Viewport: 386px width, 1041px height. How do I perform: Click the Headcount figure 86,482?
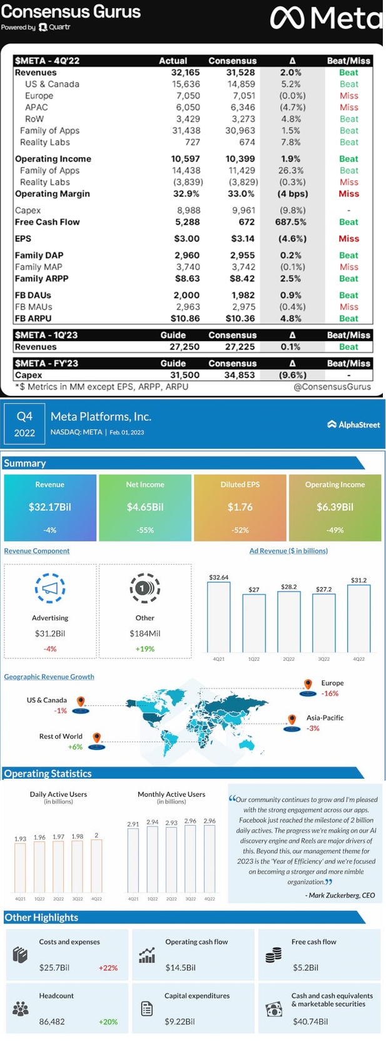(x=52, y=1022)
